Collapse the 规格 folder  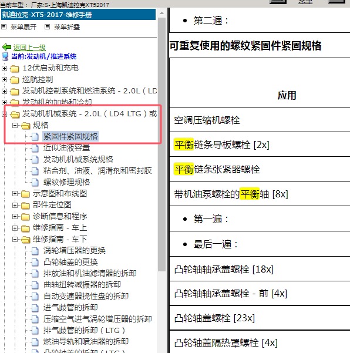click(x=15, y=125)
